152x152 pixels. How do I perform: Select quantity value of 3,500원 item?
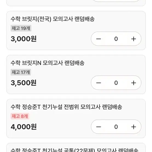coord(116,83)
